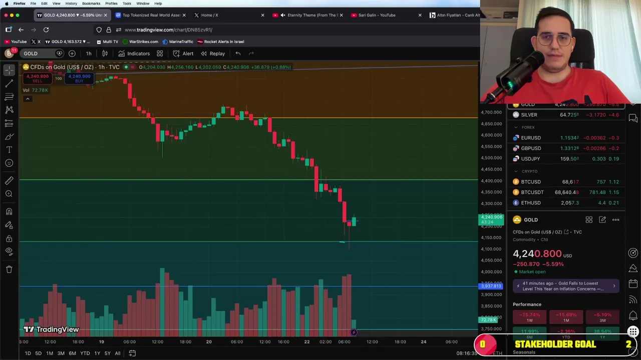Select the 1M time range

tap(50, 353)
